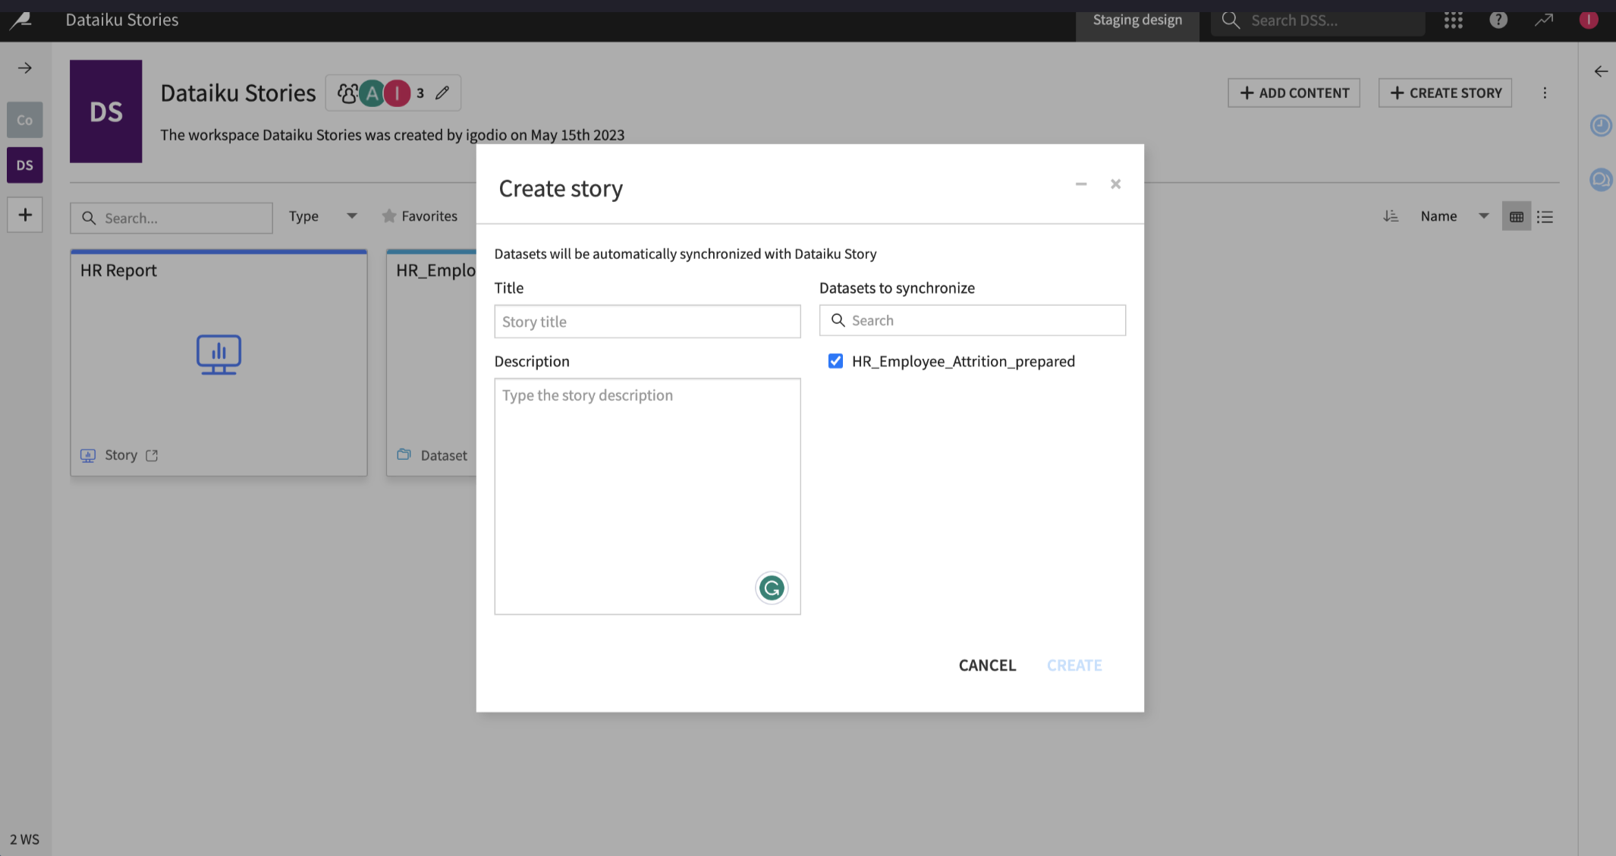Image resolution: width=1616 pixels, height=856 pixels.
Task: Uncheck HR_Employee_Attrition_prepared checkbox
Action: [x=835, y=361]
